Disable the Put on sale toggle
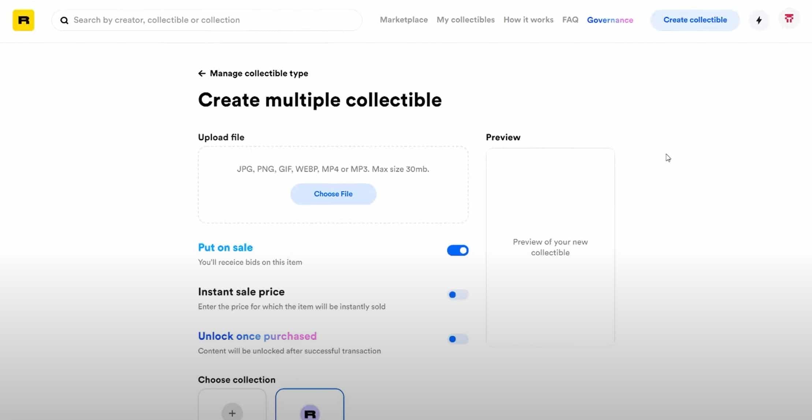Screen dimensions: 812x420 (457, 250)
